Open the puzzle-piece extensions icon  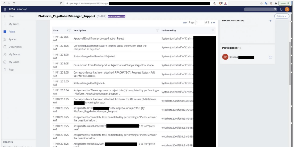(276, 4)
